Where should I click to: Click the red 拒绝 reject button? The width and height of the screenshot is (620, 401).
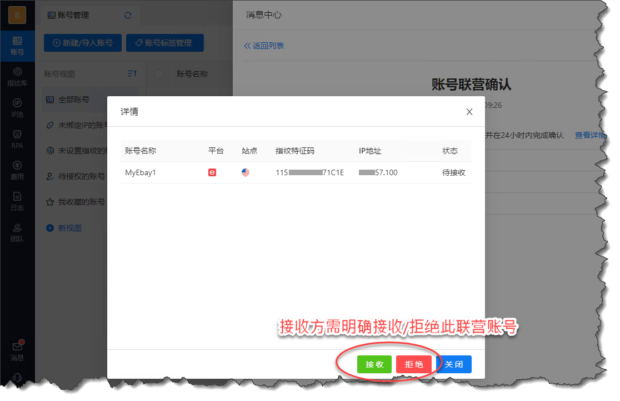pyautogui.click(x=414, y=364)
